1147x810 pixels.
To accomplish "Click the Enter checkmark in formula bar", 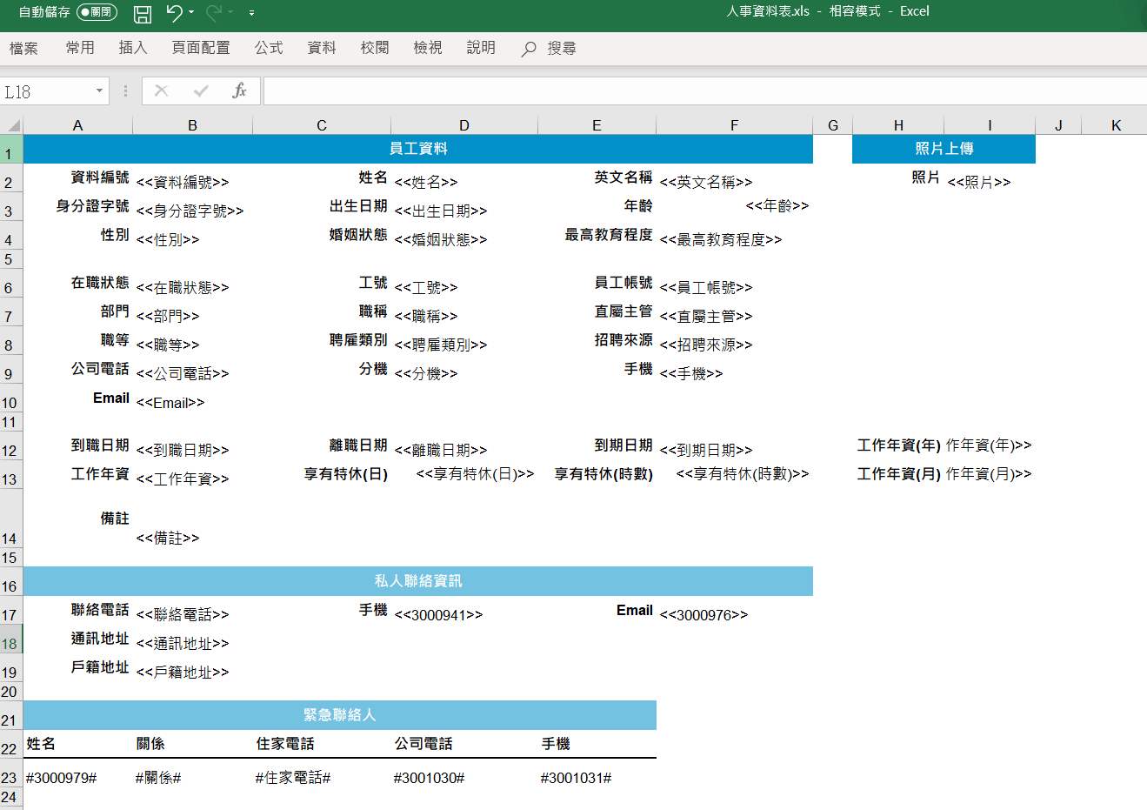I will 201,90.
